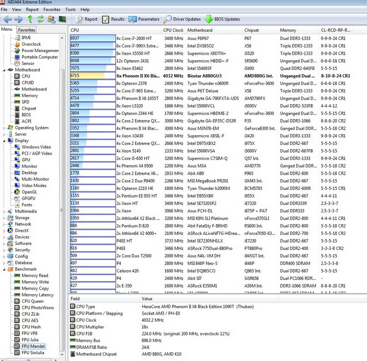Screen dimensions: 367x361
Task: Click the green monitor icon in the toolbar
Action: click(62, 19)
